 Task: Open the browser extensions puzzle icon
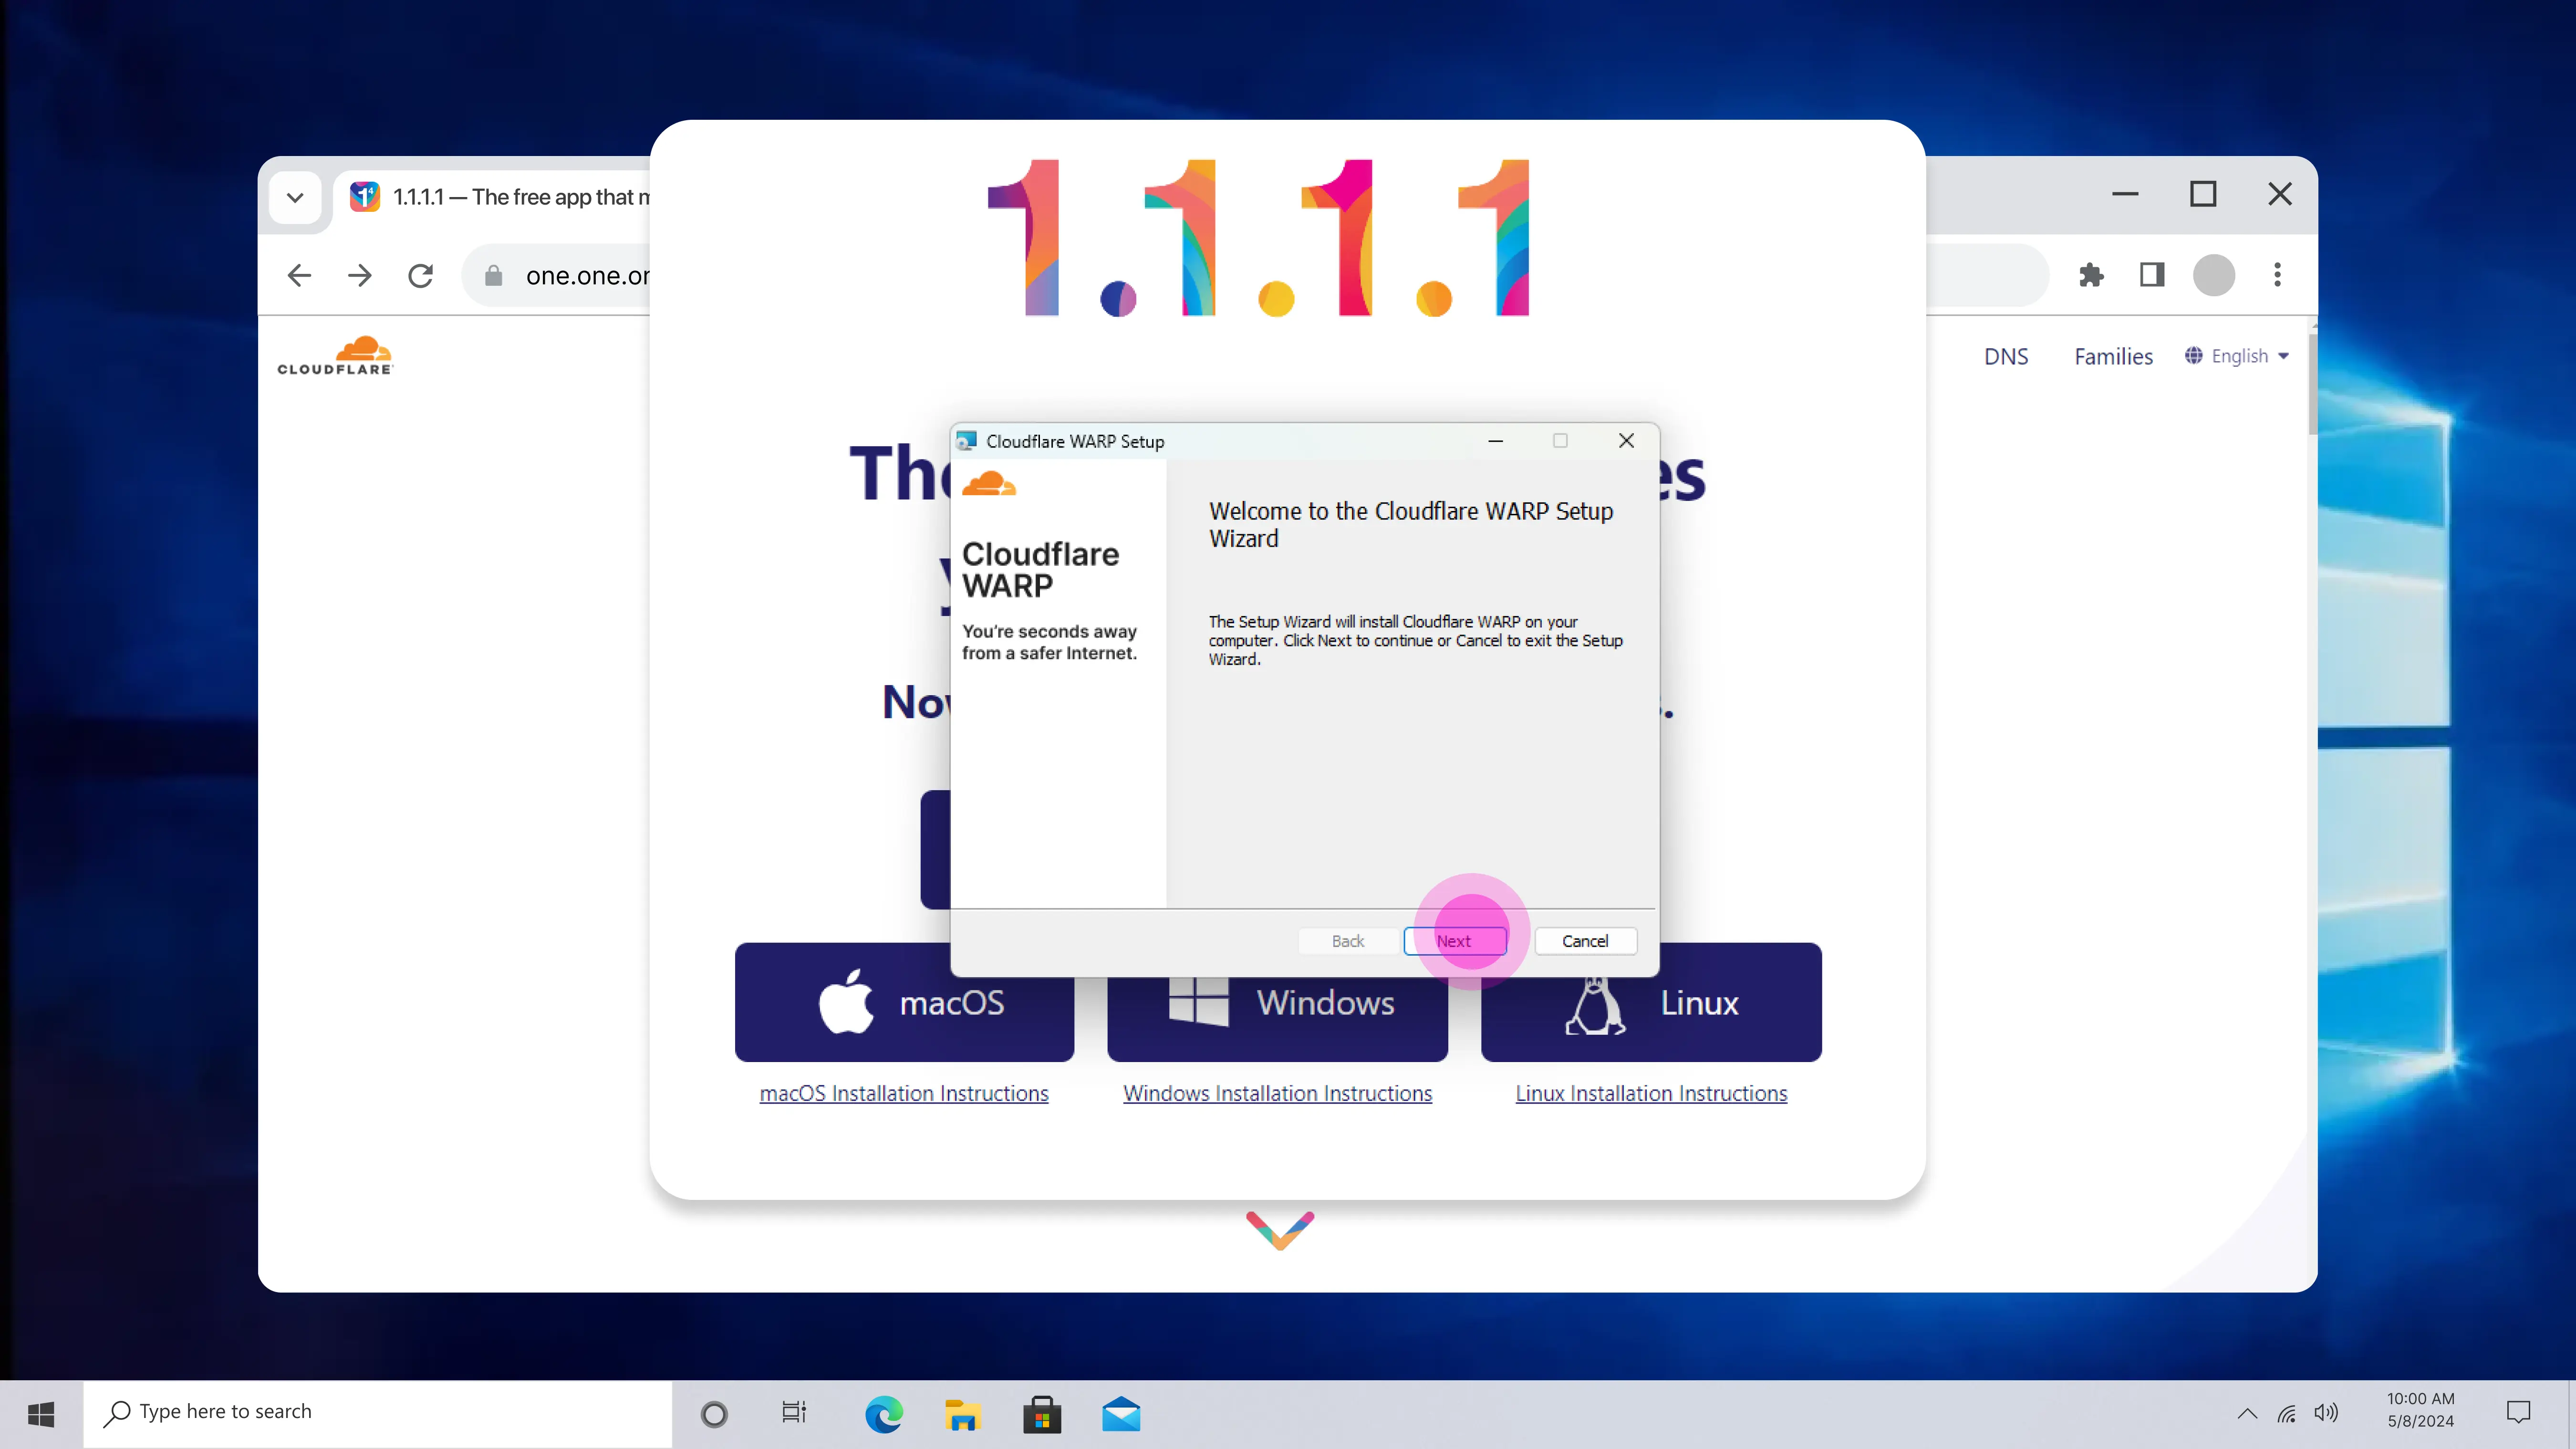(x=2091, y=275)
